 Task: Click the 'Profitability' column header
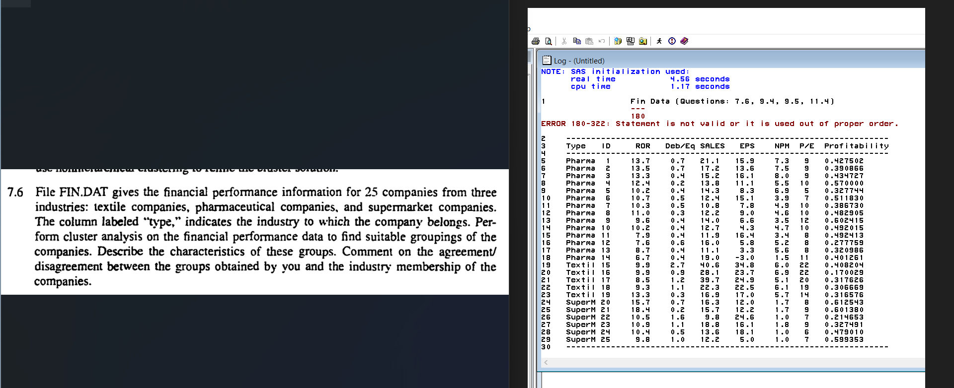(856, 146)
